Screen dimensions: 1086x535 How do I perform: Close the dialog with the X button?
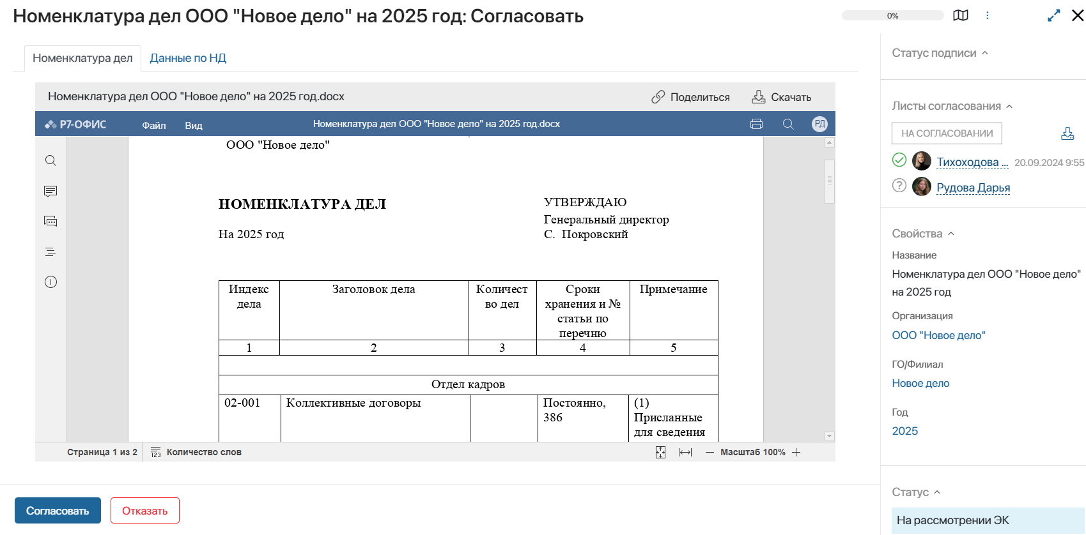coord(1078,15)
